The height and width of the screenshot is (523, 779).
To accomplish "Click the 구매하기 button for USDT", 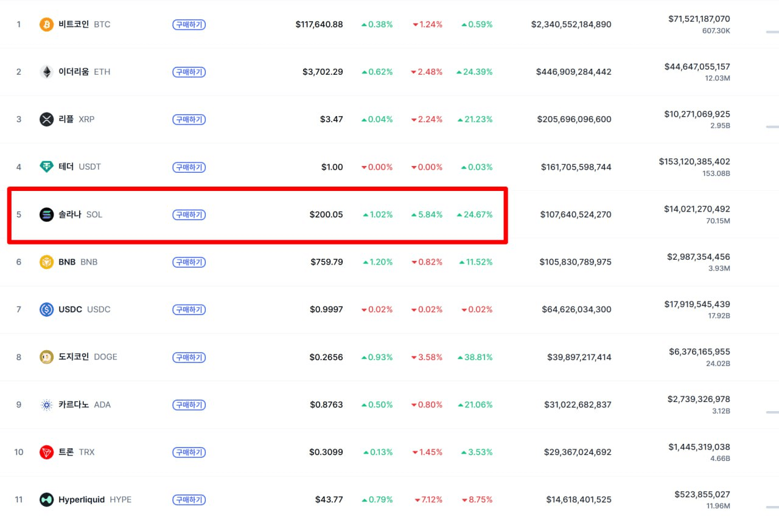I will point(189,167).
